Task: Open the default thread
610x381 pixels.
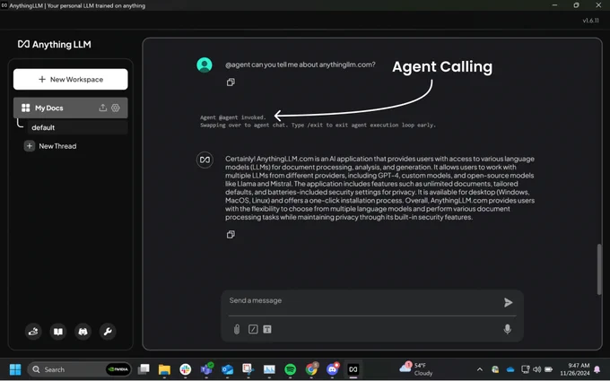Action: click(77, 127)
